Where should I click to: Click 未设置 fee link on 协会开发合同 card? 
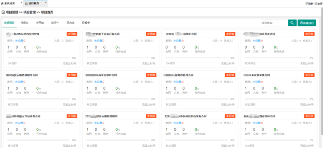point(256,41)
